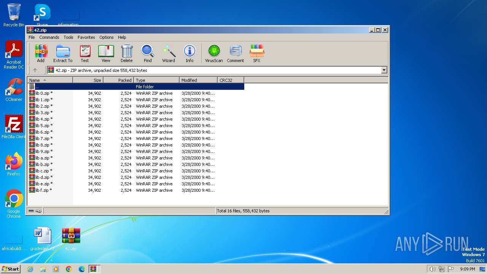Open Windows Explorer taskbar folder icon
This screenshot has width=487, height=274.
click(x=43, y=269)
